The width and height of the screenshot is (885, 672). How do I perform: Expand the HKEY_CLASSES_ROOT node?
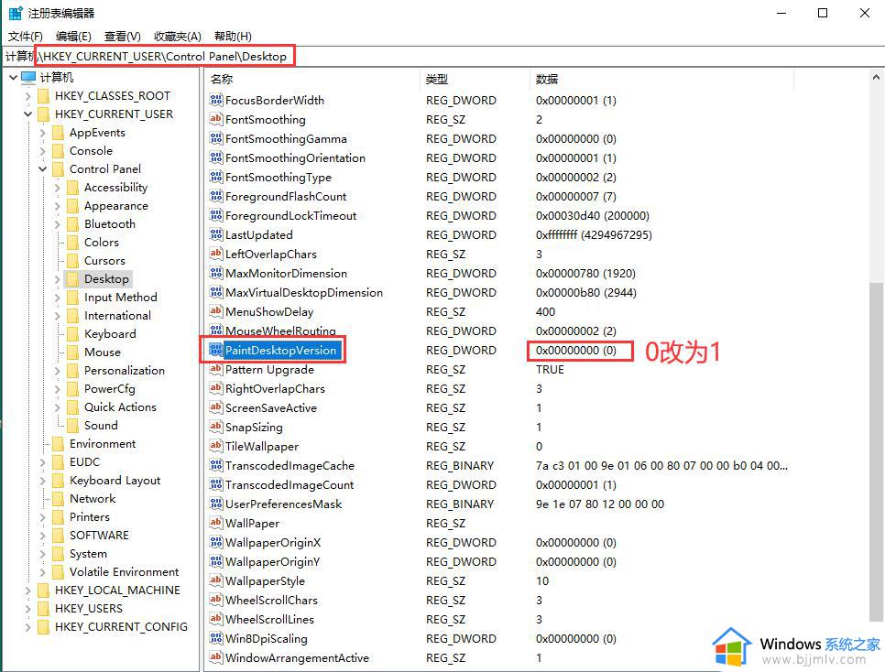27,96
